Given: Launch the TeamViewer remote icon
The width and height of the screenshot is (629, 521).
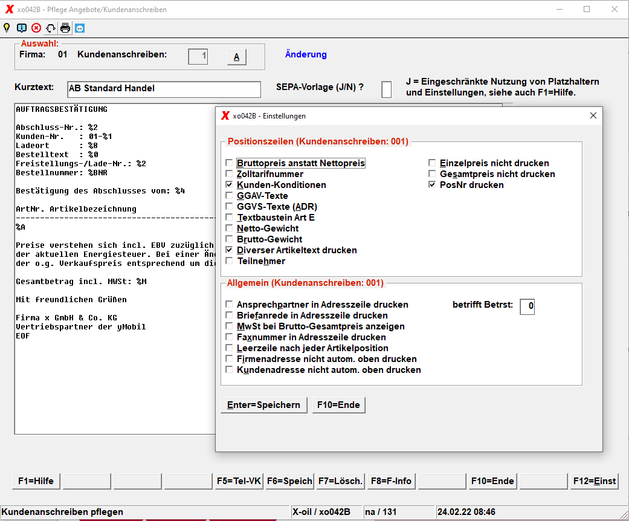Looking at the screenshot, I should pyautogui.click(x=80, y=28).
